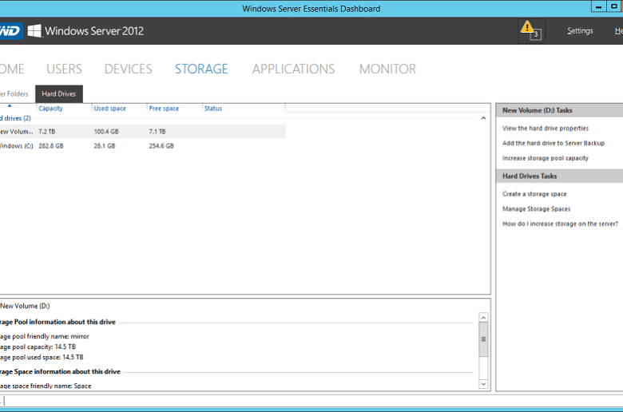Click View the hard drive properties

point(545,128)
